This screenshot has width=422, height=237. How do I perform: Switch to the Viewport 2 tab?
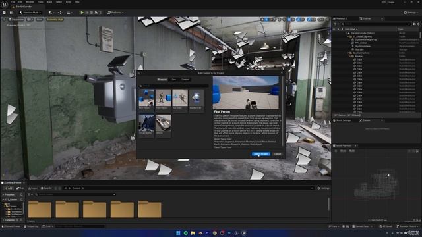(342, 19)
